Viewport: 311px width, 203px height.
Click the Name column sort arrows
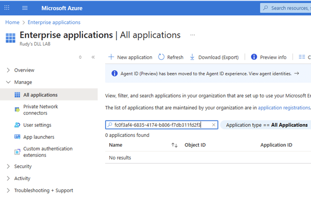point(174,145)
